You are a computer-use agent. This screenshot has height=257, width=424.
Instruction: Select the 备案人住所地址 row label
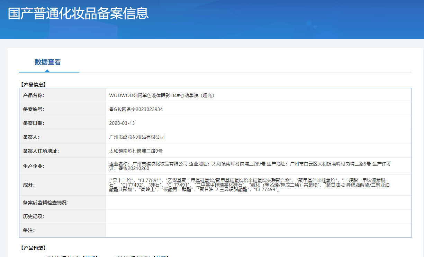pyautogui.click(x=41, y=151)
